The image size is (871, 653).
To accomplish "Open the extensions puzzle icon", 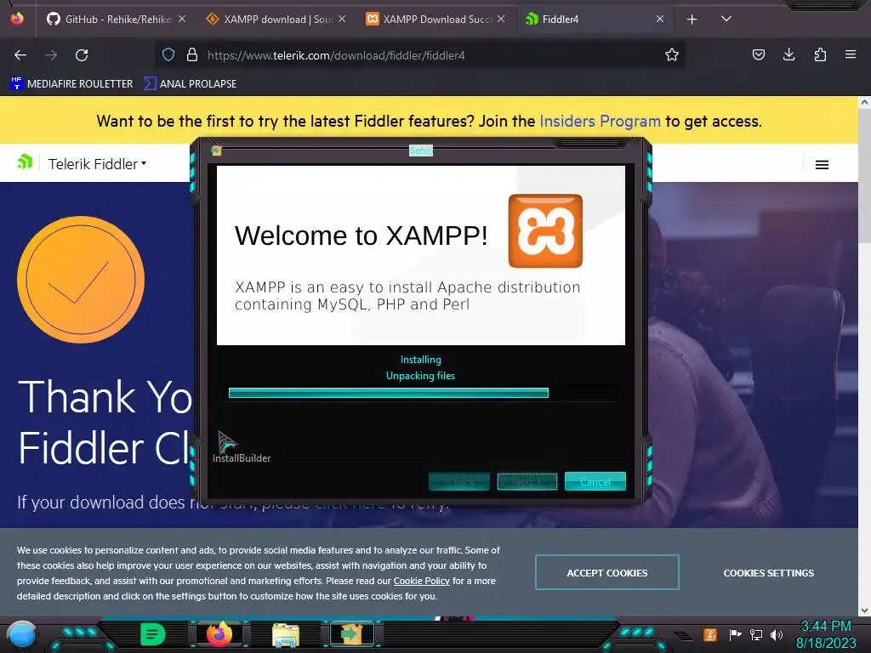I will click(x=820, y=54).
